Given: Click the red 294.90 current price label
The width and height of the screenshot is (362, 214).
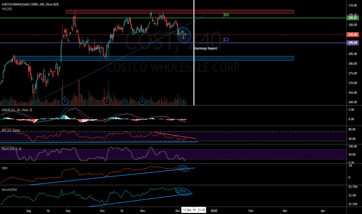Looking at the screenshot, I should [x=353, y=35].
